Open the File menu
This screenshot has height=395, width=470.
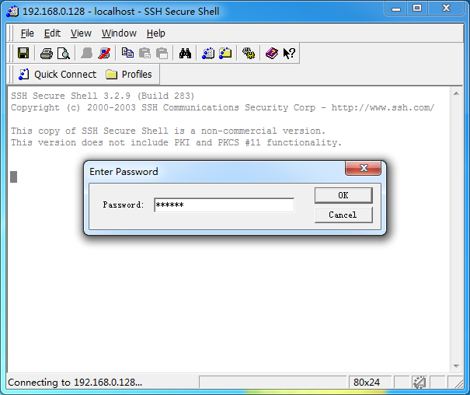[x=27, y=33]
